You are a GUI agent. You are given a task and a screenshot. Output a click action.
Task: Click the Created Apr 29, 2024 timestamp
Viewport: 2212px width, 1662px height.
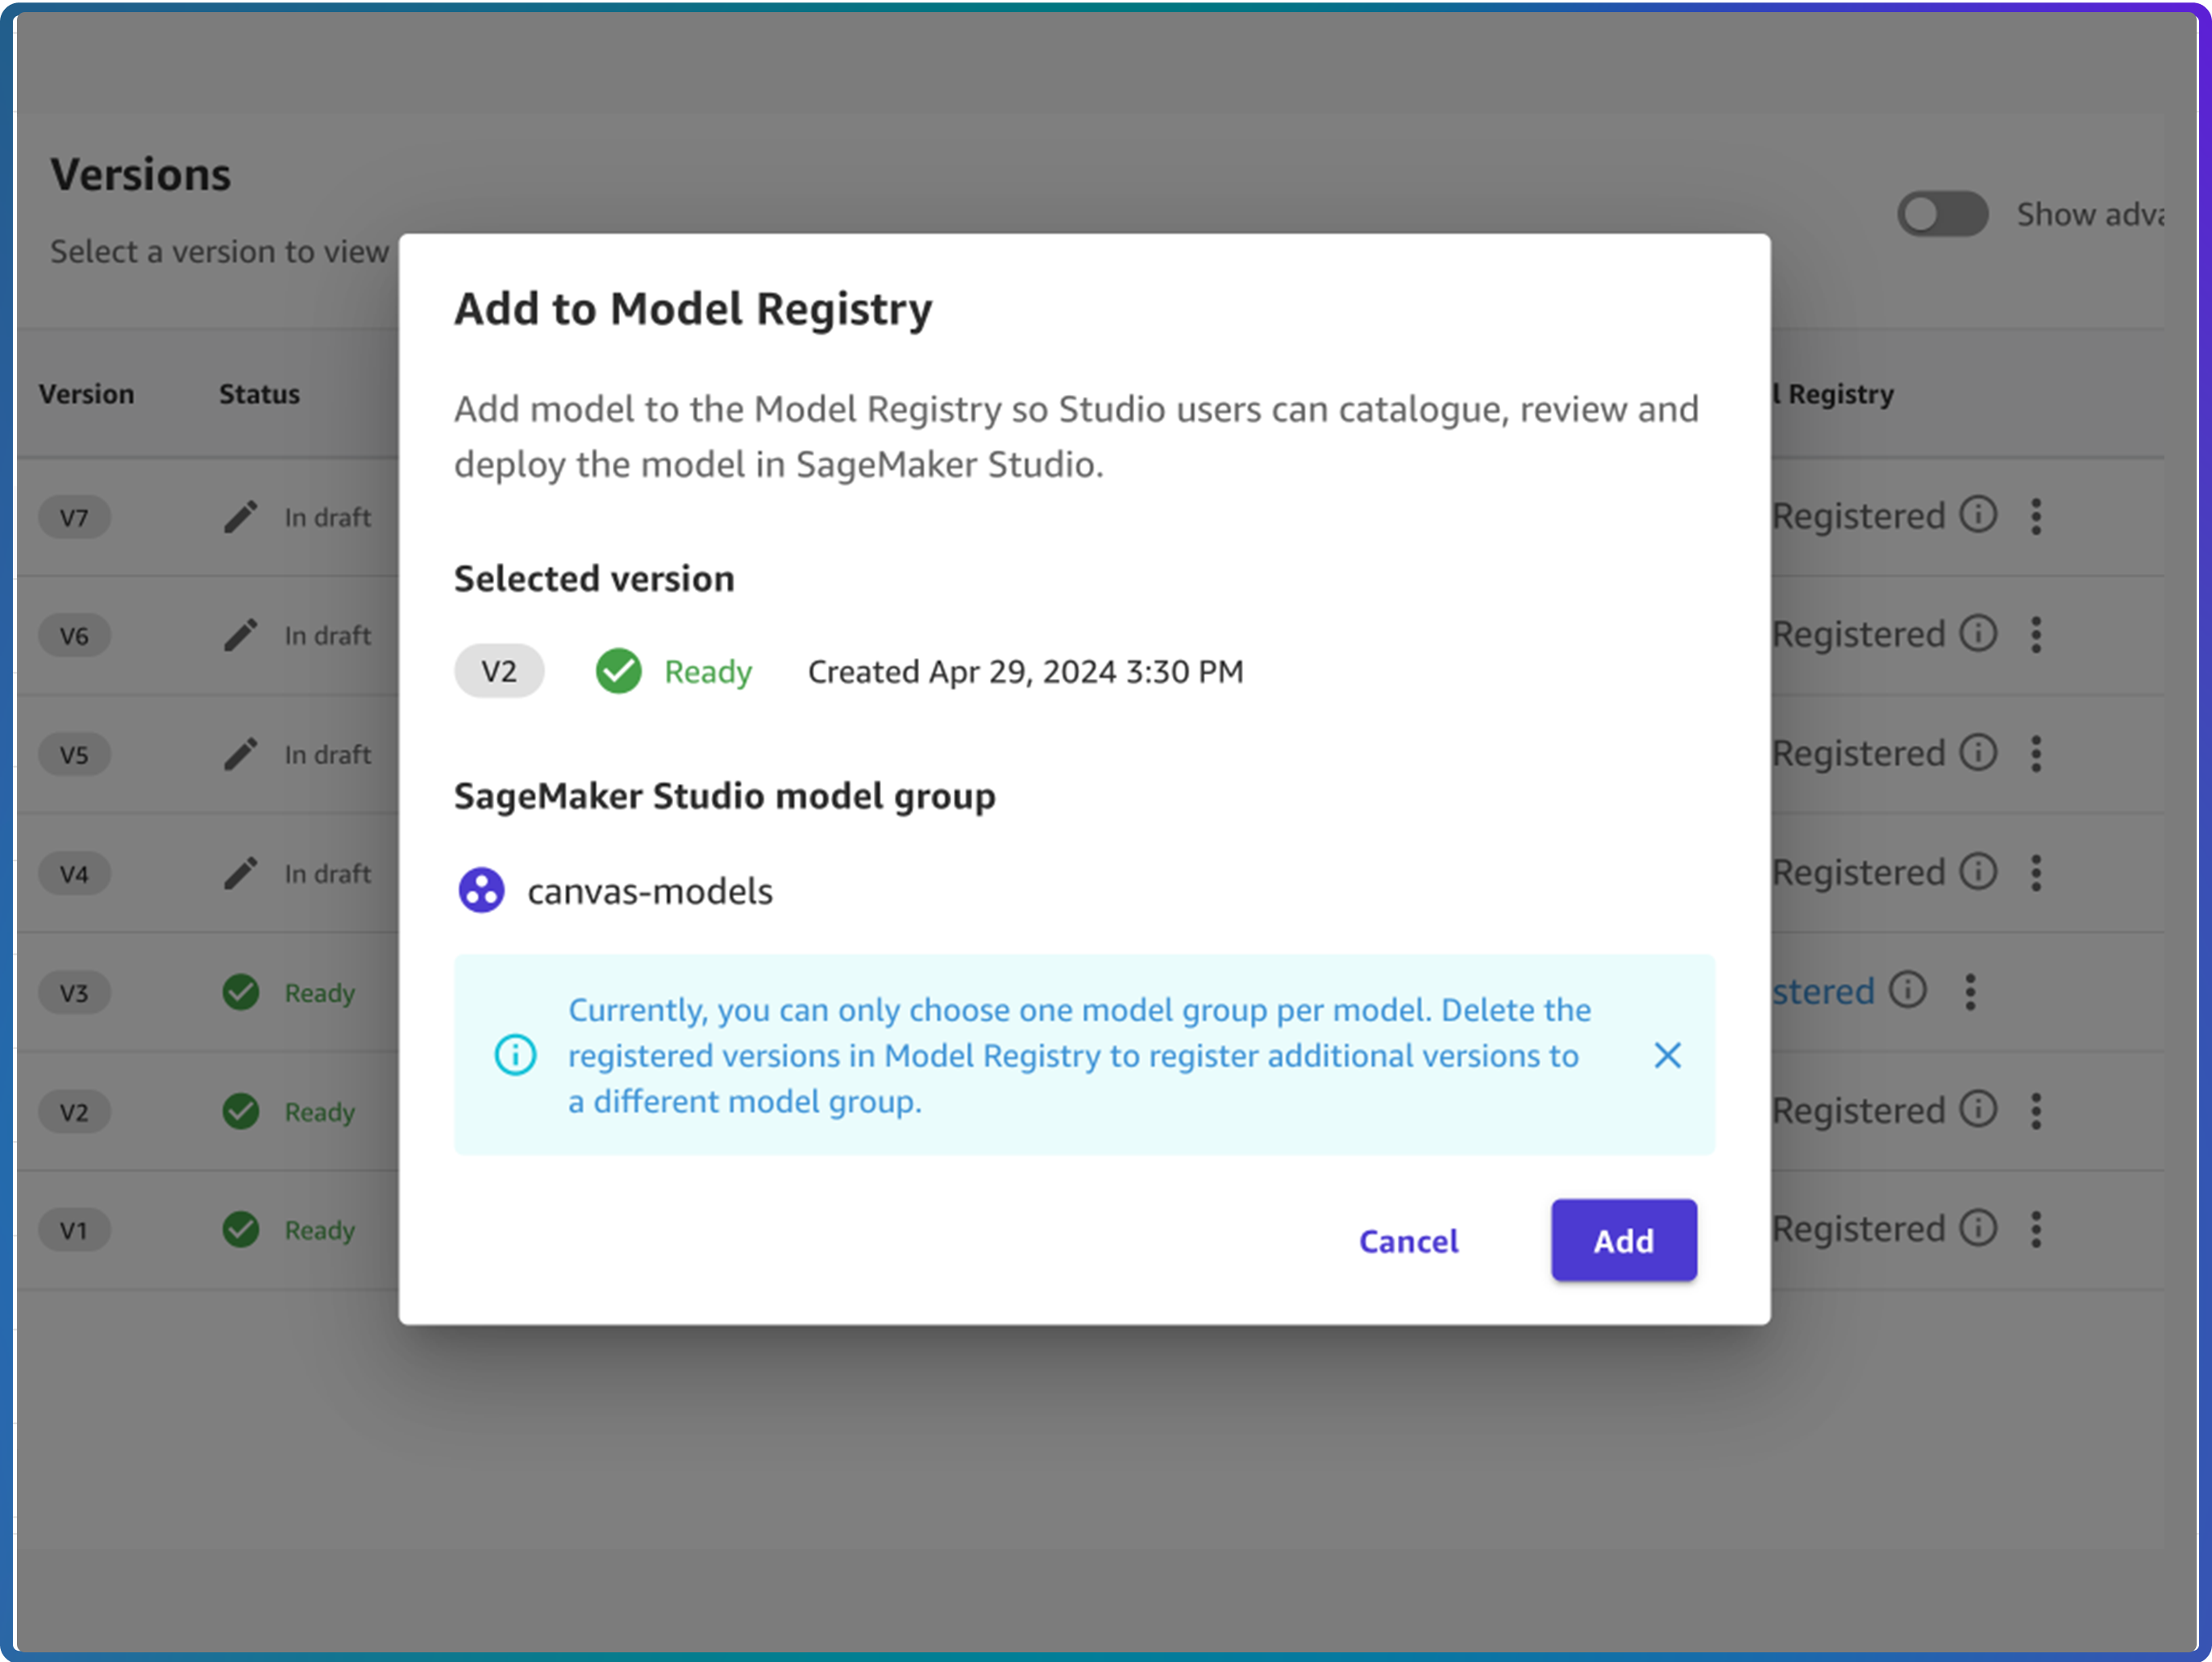tap(1025, 672)
